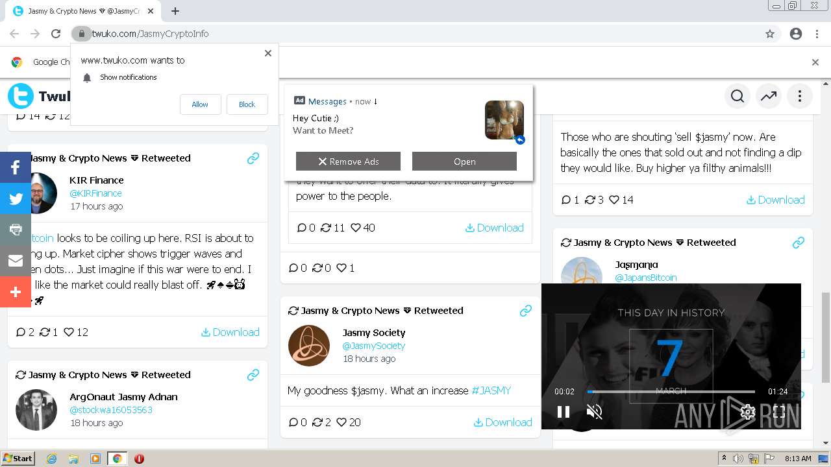Open Internet Explorer from taskbar
This screenshot has width=831, height=467.
click(x=51, y=459)
